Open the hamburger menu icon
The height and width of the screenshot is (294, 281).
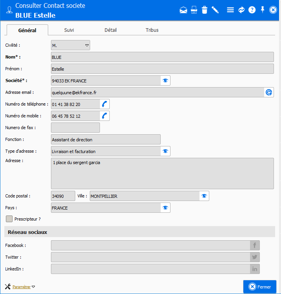[230, 10]
